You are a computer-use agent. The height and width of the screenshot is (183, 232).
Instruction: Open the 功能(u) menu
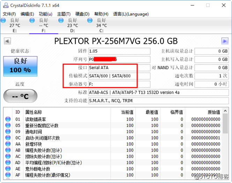point(45,14)
